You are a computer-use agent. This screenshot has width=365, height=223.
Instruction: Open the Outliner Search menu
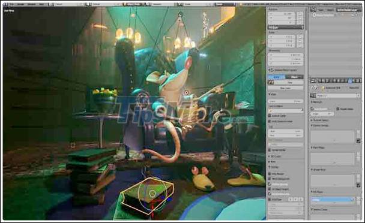pos(330,10)
